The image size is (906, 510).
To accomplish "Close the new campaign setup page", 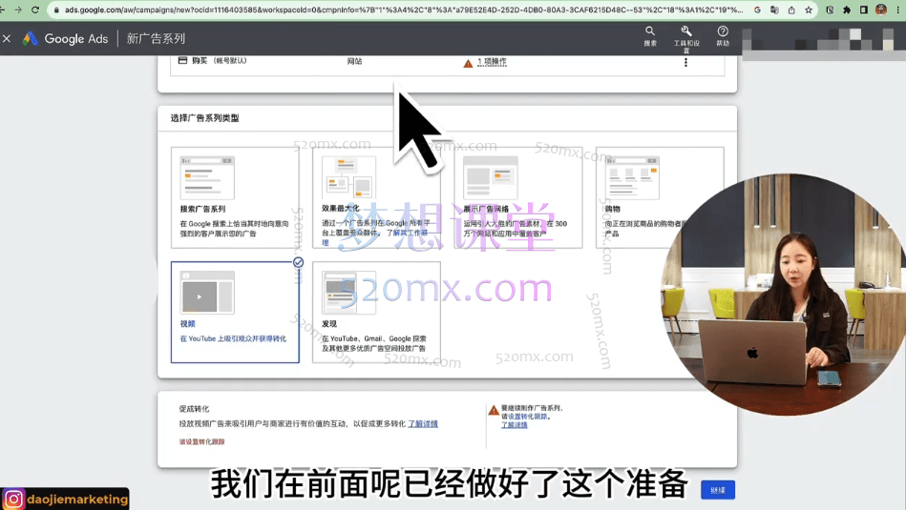I will [7, 39].
